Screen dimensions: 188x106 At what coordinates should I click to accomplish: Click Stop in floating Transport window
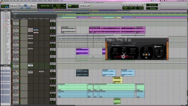tap(137, 5)
